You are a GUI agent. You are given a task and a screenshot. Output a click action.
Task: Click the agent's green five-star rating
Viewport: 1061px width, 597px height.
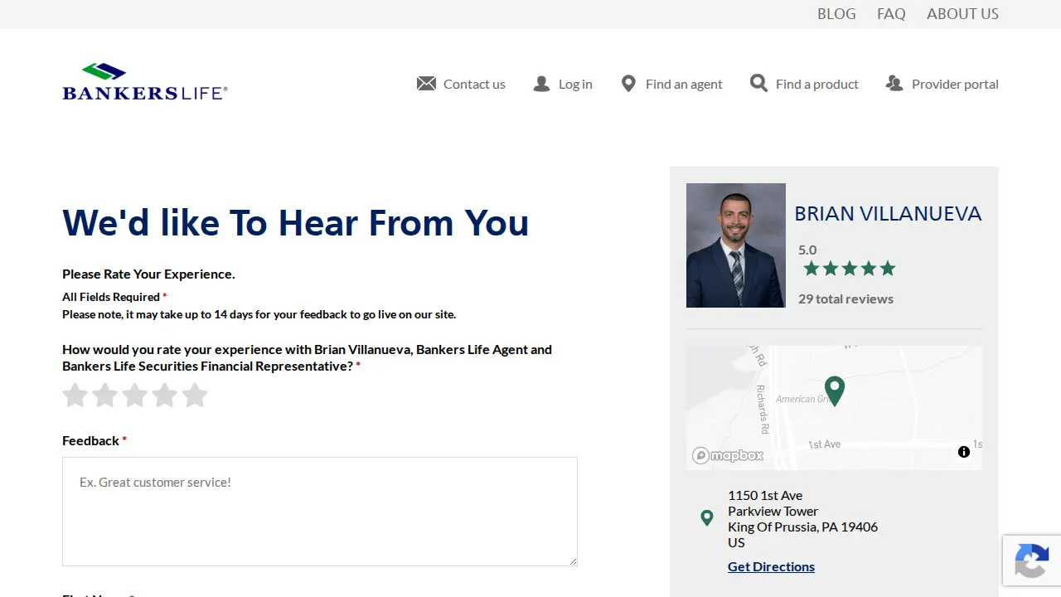[850, 268]
